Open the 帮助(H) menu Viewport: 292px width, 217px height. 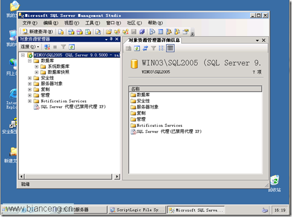155,23
